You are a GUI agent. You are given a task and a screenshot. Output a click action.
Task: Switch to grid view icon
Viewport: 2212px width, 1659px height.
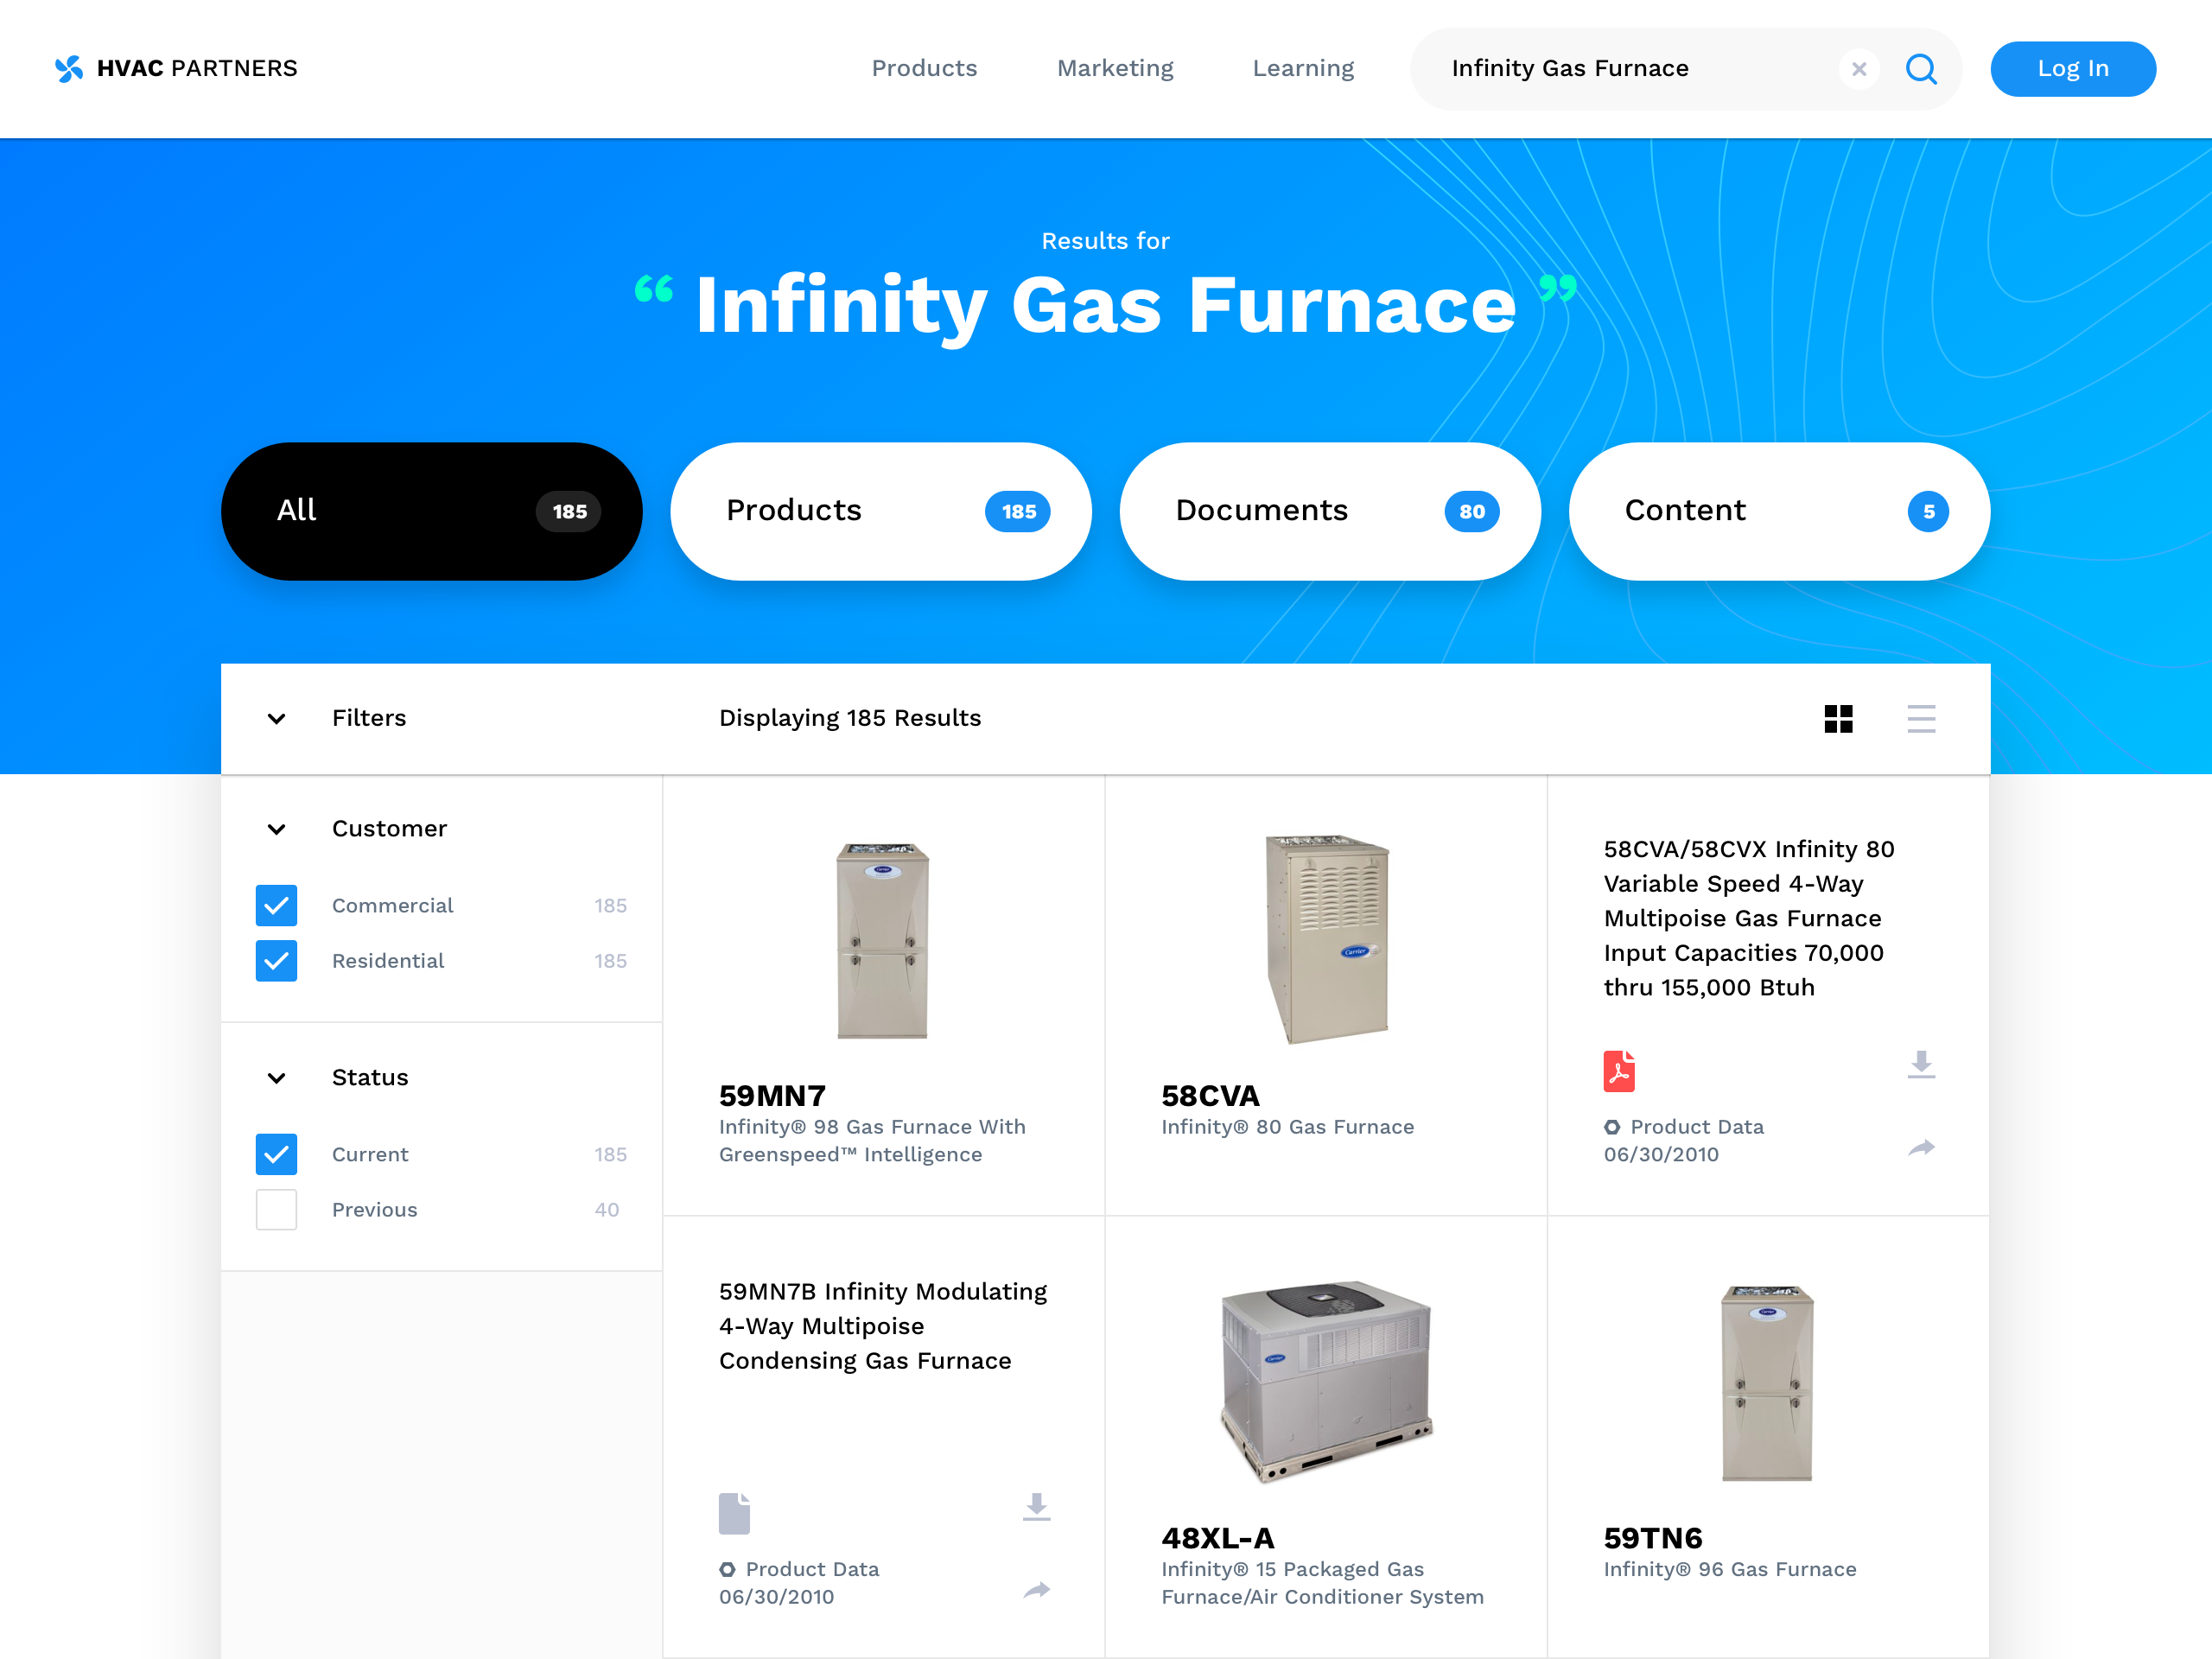(1838, 719)
